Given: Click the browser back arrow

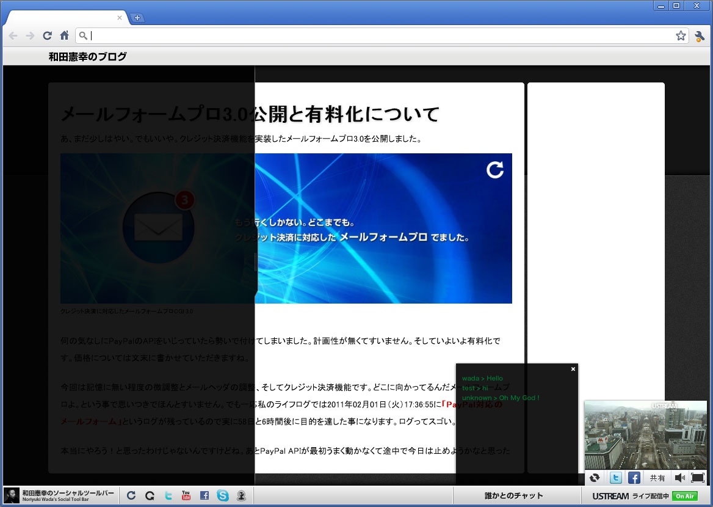Looking at the screenshot, I should click(x=13, y=35).
